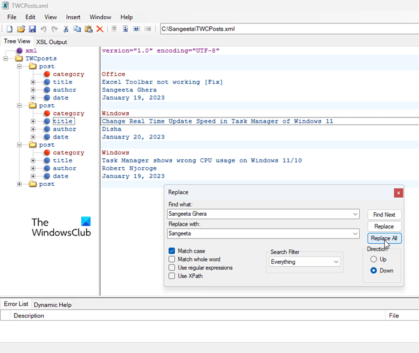The height and width of the screenshot is (353, 419).
Task: Click the last collapsed post folder icon
Action: [x=32, y=184]
